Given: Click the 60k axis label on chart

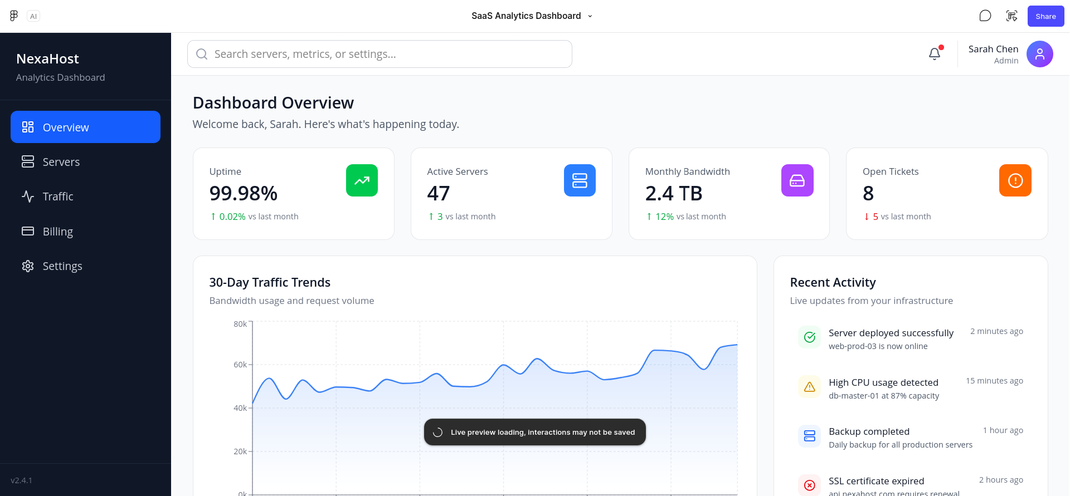Looking at the screenshot, I should tap(240, 365).
